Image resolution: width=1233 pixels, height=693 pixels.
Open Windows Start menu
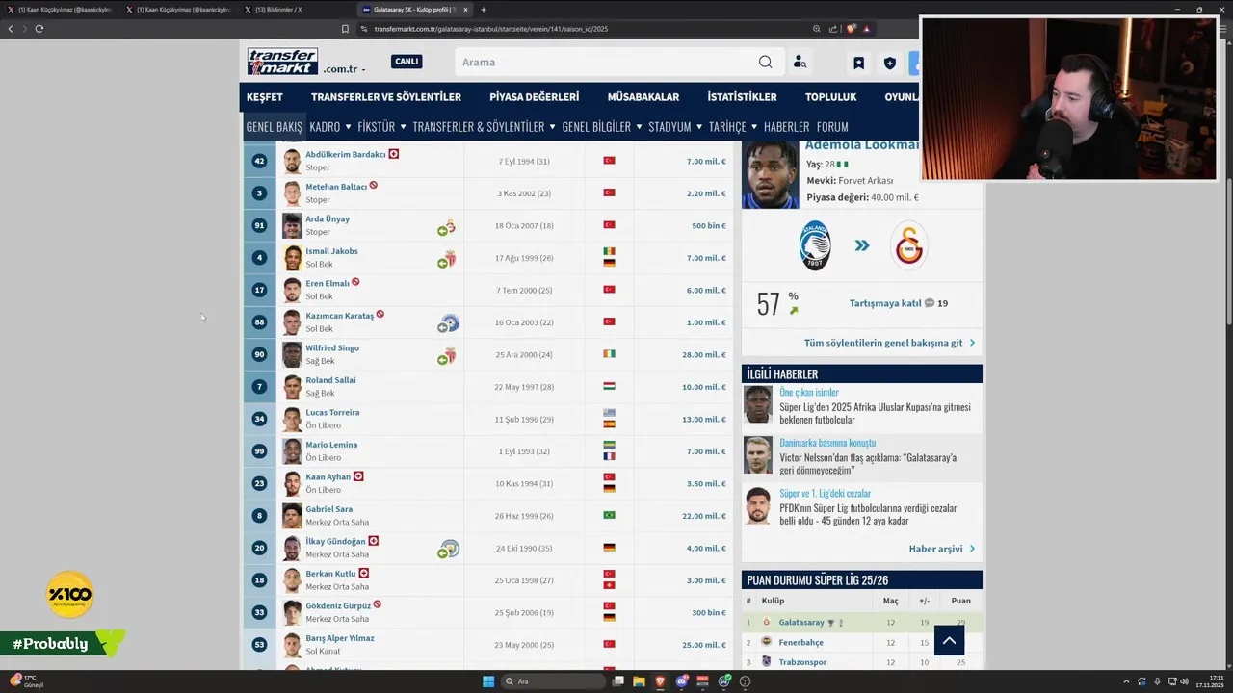pos(488,681)
